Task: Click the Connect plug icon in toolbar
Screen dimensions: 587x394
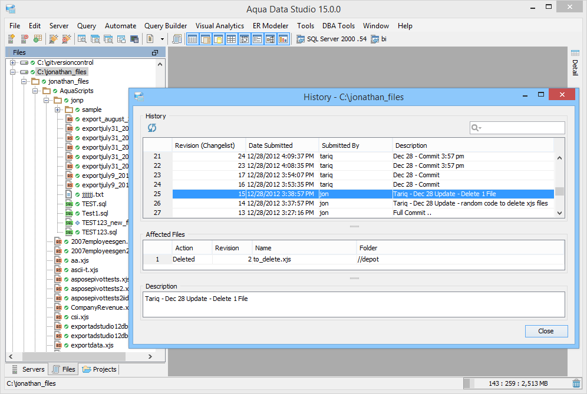Action: pos(54,39)
